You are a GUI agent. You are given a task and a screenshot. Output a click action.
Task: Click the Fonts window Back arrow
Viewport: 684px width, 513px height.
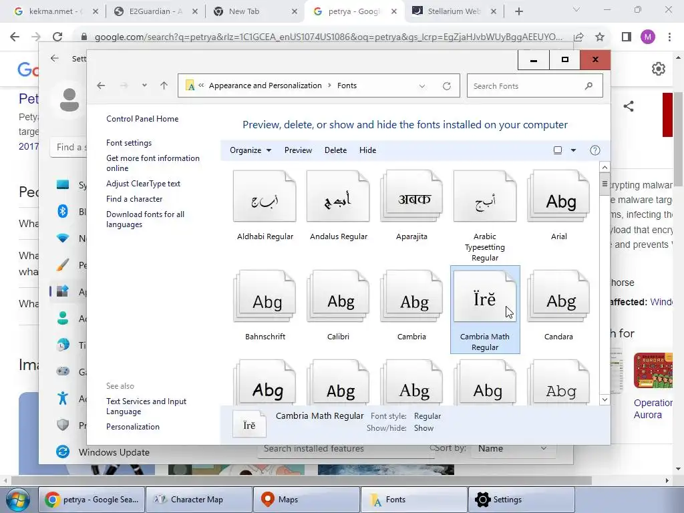[101, 85]
